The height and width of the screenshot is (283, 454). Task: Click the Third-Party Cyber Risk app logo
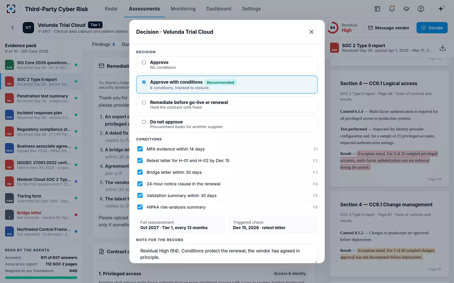[11, 9]
